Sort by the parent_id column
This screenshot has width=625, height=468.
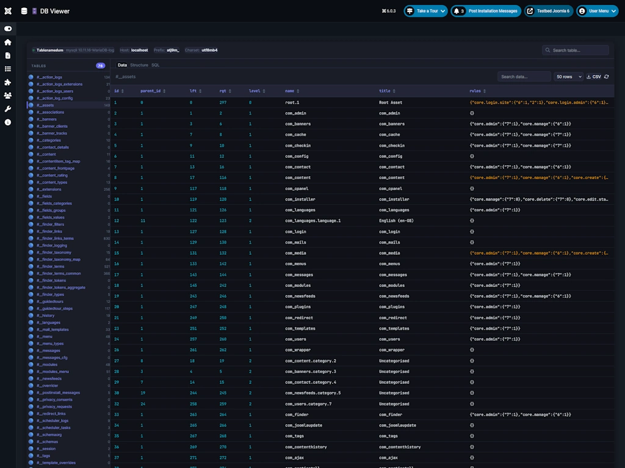click(153, 91)
